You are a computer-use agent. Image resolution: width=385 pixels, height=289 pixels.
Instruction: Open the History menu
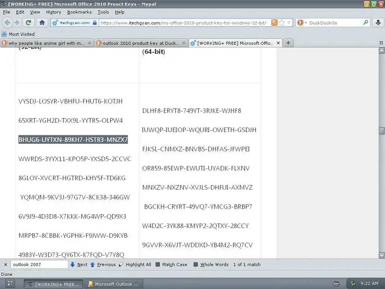tap(53, 12)
